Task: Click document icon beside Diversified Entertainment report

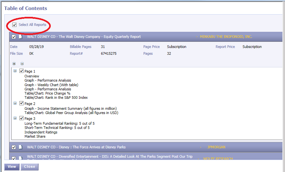Action: [20, 158]
